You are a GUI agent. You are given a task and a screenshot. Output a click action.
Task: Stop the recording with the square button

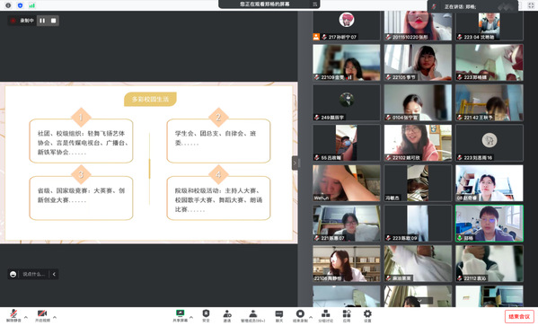tap(54, 21)
